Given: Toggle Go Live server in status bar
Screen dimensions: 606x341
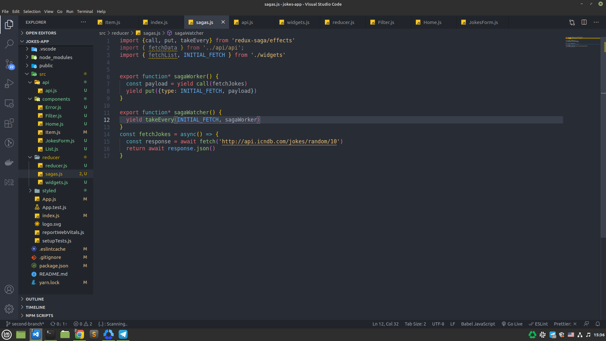Looking at the screenshot, I should point(512,324).
